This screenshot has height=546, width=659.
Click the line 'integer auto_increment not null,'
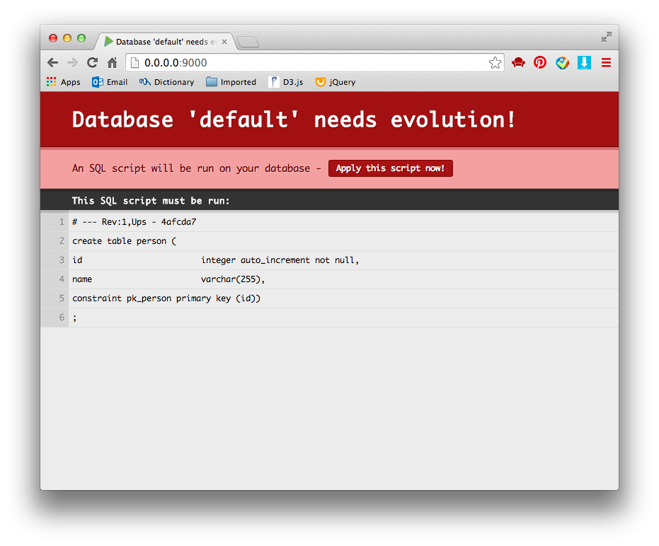tap(280, 260)
